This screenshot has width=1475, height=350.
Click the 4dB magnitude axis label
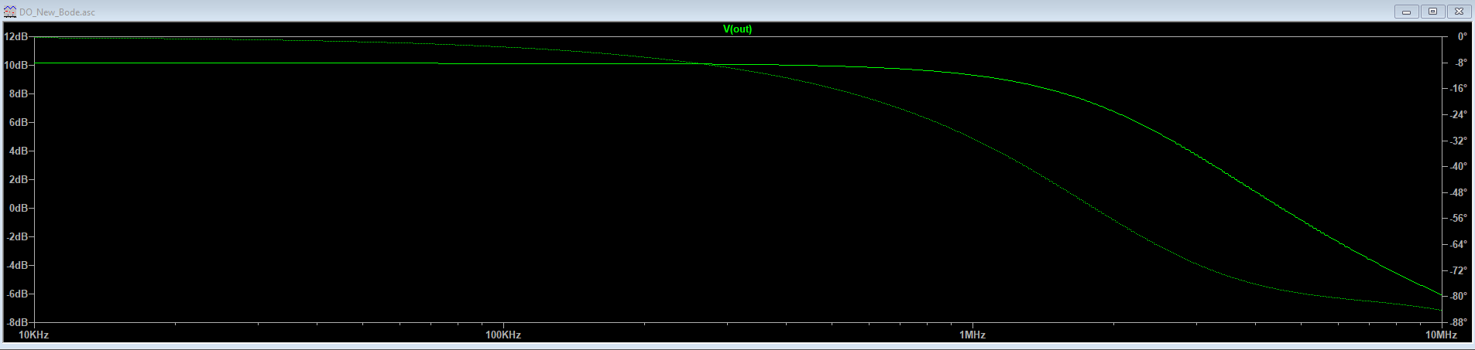click(x=19, y=151)
